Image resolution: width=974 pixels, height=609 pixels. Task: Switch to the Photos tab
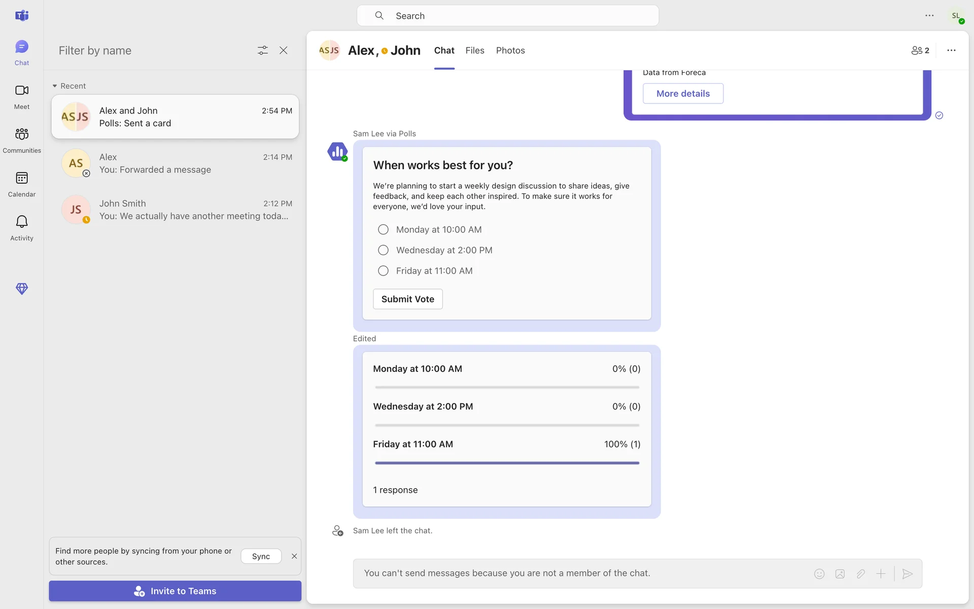pyautogui.click(x=510, y=50)
